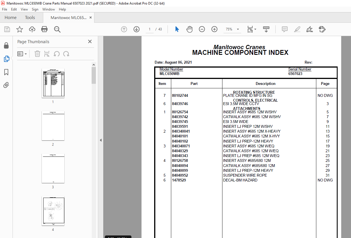The image size is (351, 238).
Task: Click part number 80102744
Action: coord(180,96)
